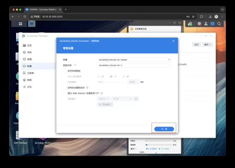
Task: Open the Action dropdown button in Container Manager
Action: pos(207,45)
